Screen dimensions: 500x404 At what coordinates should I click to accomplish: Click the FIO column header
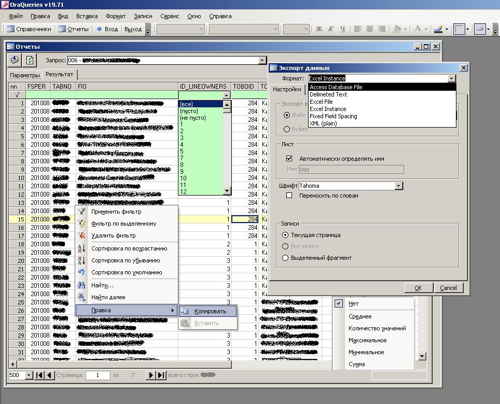pyautogui.click(x=127, y=87)
